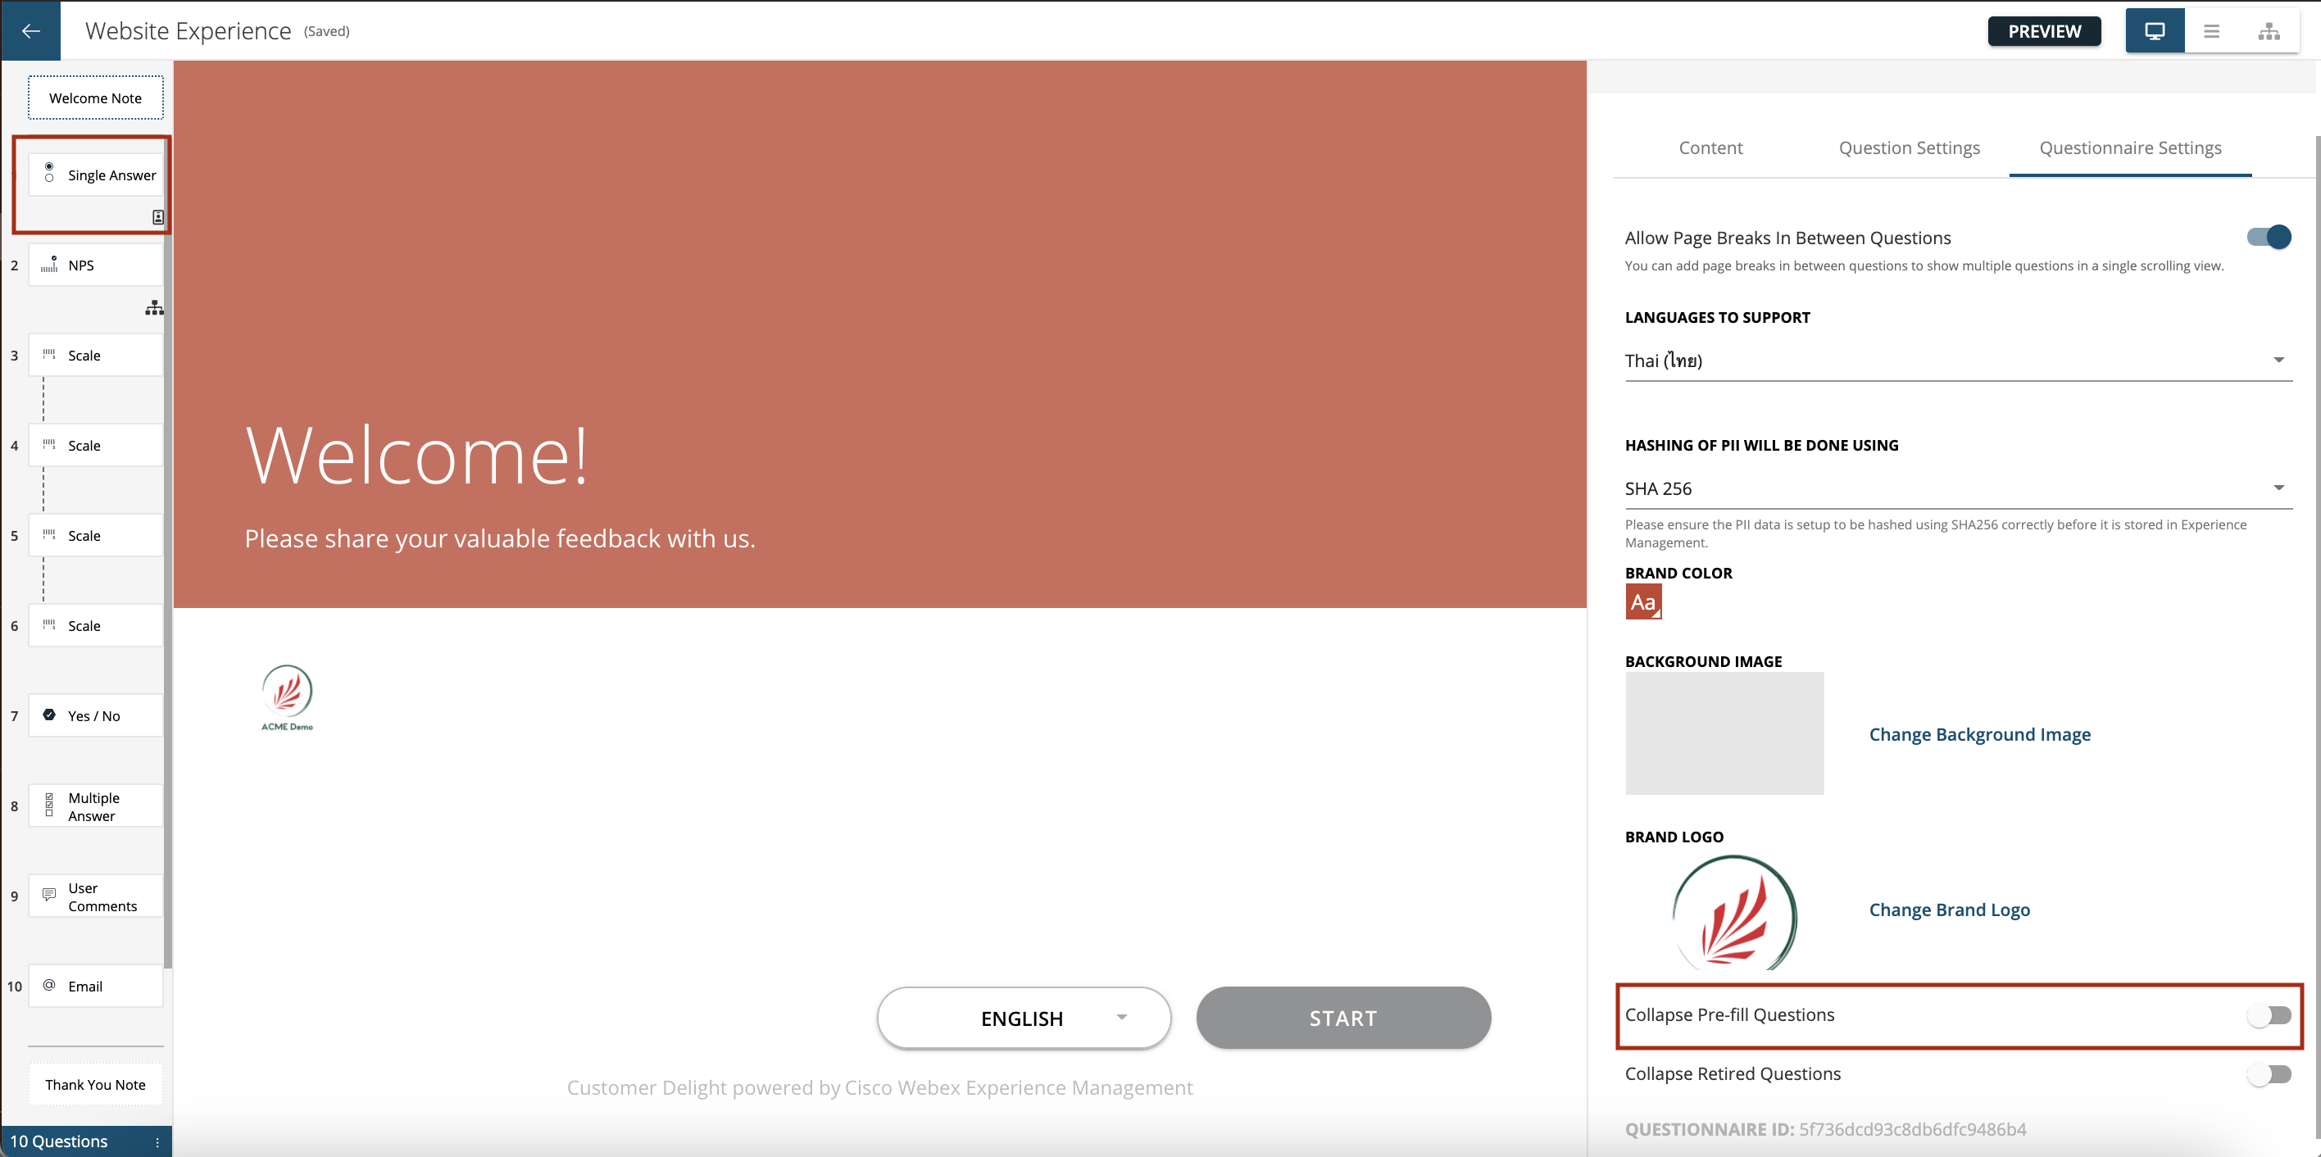Select the Welcome Note item
This screenshot has height=1157, width=2321.
96,98
